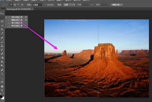Select the Lasso tool

[2, 21]
